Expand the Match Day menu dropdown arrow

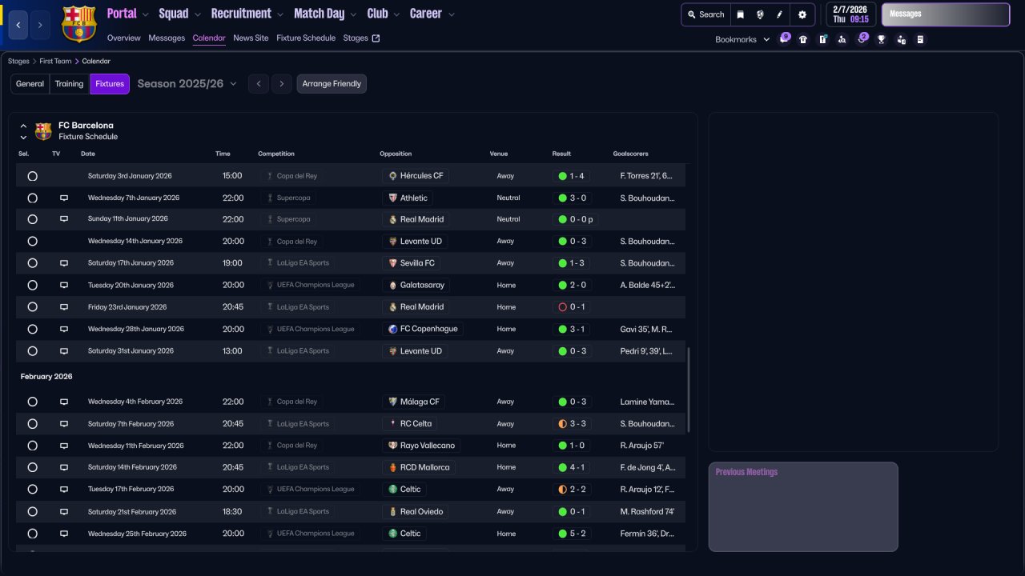tap(354, 14)
